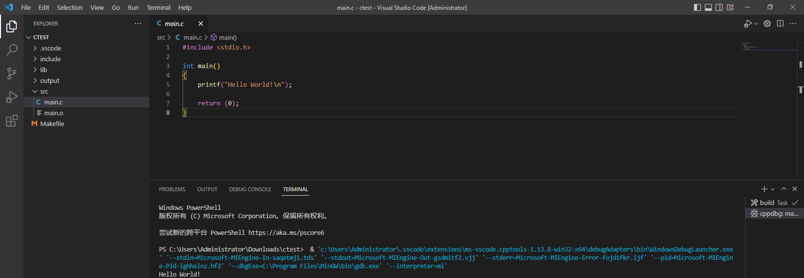Close the main.c editor tab
This screenshot has height=278, width=804.
201,24
